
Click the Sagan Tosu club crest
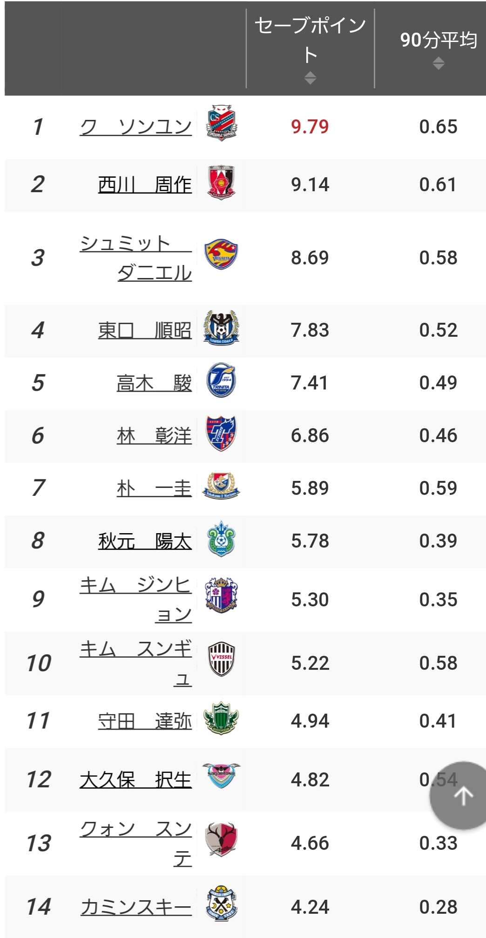pos(221,775)
